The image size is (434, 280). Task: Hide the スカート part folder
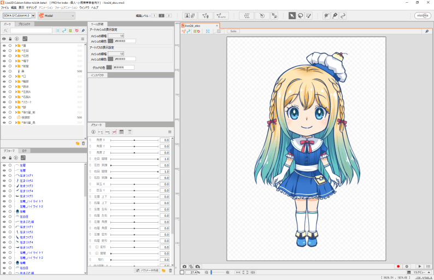pos(4,102)
